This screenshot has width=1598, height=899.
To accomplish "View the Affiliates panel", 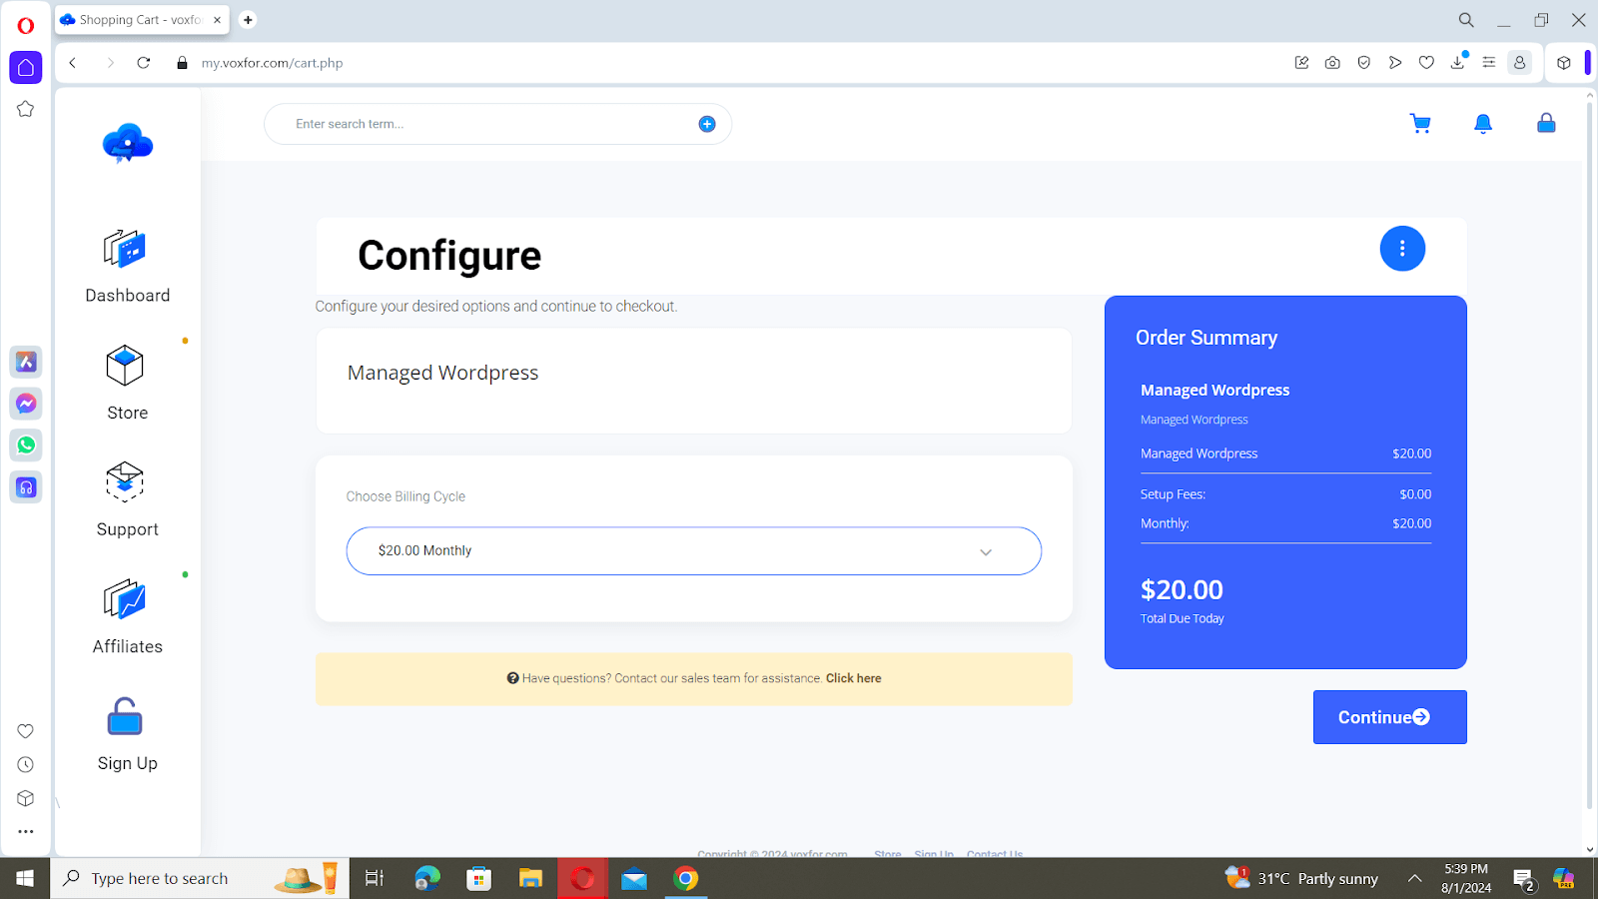I will pos(126,616).
